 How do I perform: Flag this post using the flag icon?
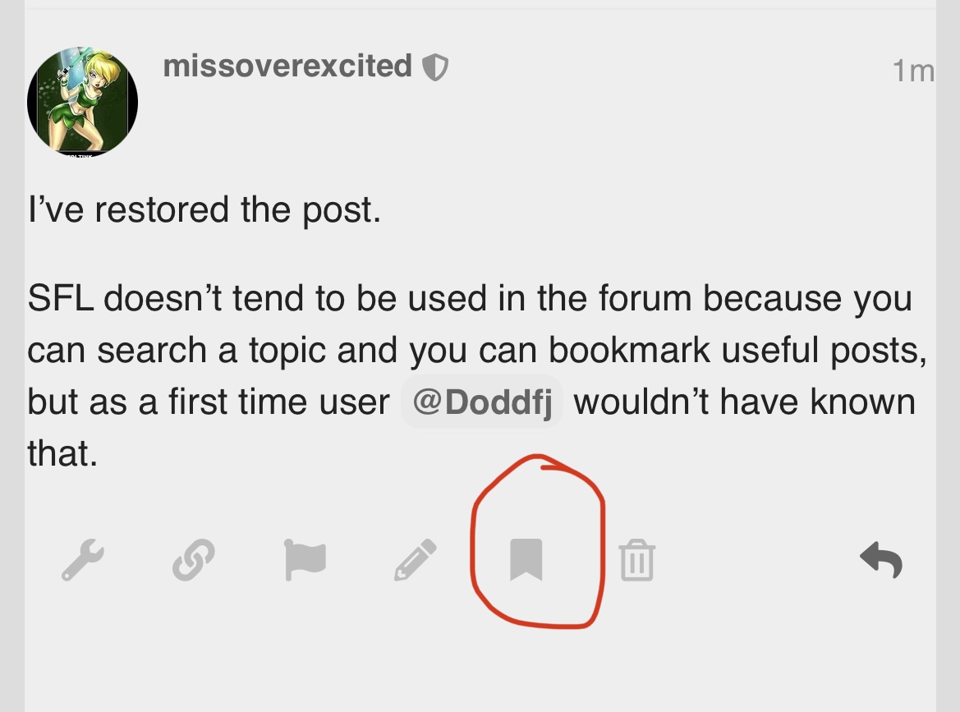pos(305,559)
